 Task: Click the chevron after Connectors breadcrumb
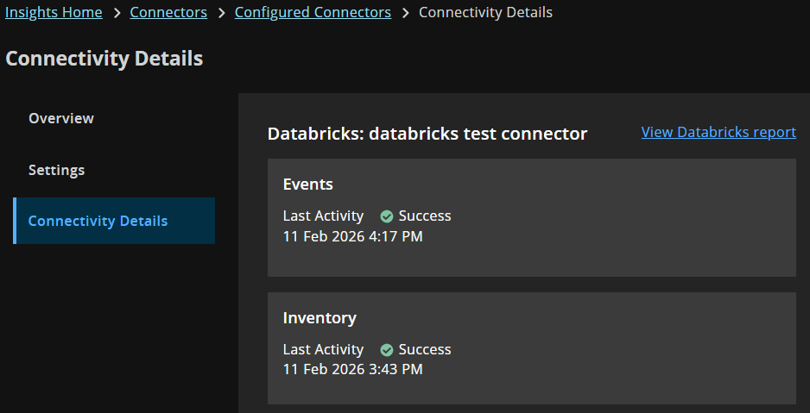pyautogui.click(x=221, y=13)
